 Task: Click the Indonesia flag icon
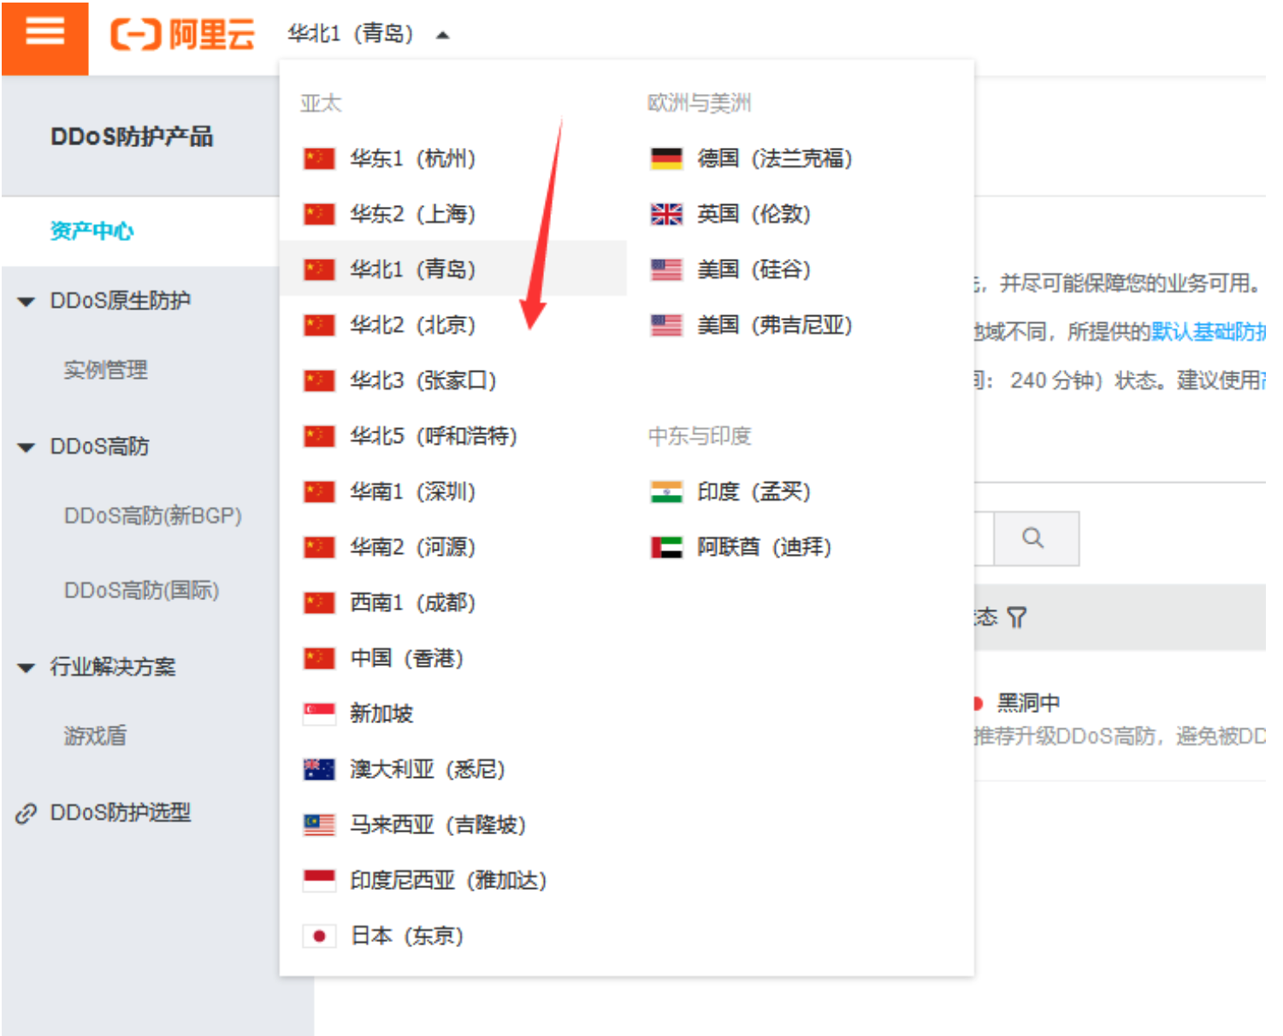(x=319, y=881)
